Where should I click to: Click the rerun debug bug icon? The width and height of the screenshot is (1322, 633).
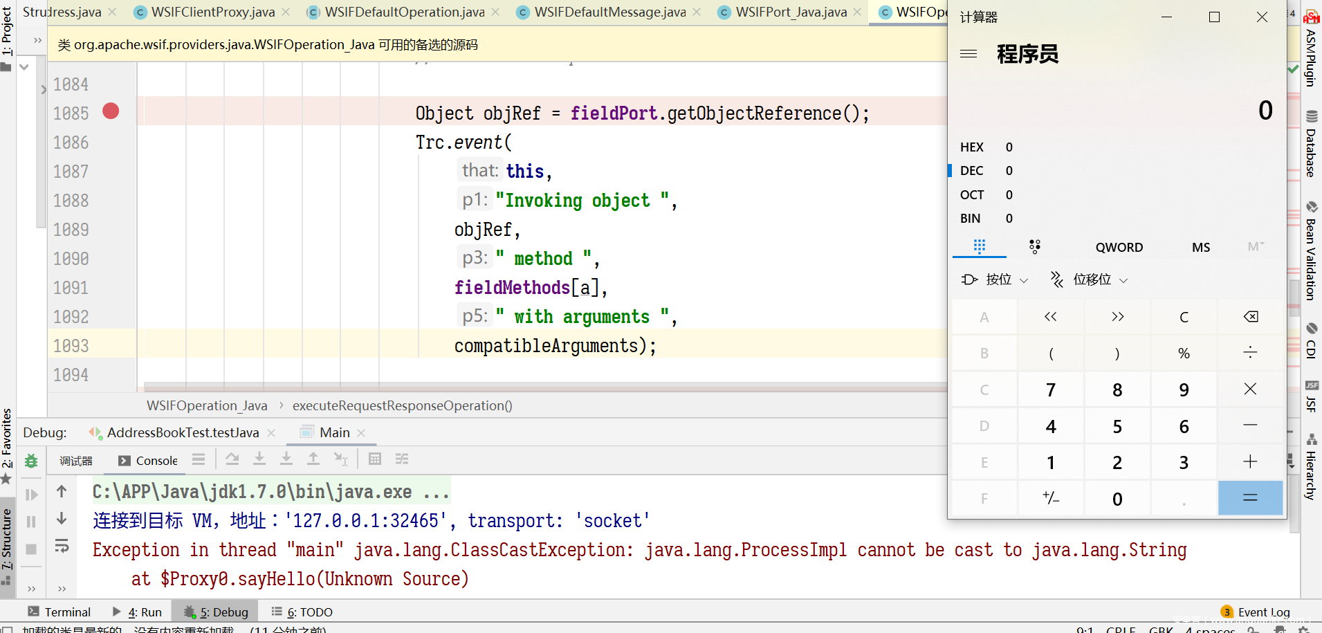31,461
